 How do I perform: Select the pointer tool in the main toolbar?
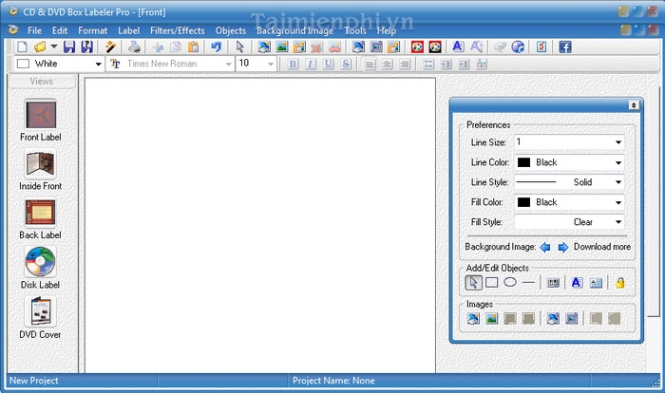click(240, 47)
